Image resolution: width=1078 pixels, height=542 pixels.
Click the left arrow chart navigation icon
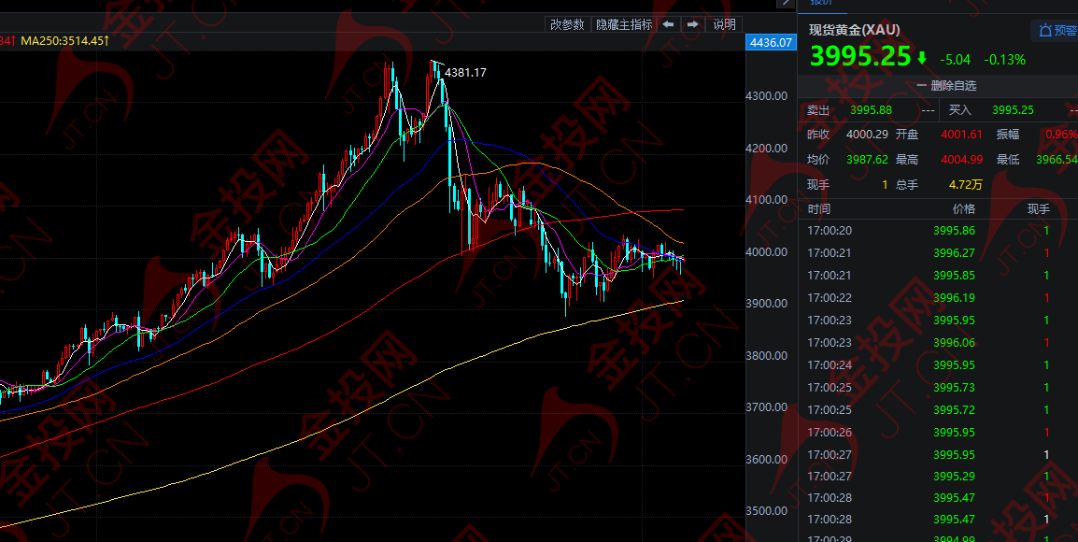click(x=668, y=24)
